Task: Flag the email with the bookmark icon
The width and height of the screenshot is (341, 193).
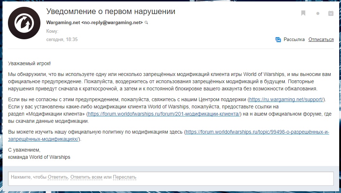Action: tap(303, 13)
